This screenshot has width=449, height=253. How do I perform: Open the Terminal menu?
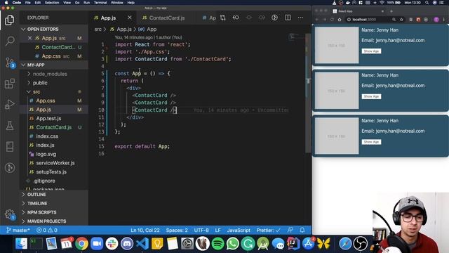100,3
